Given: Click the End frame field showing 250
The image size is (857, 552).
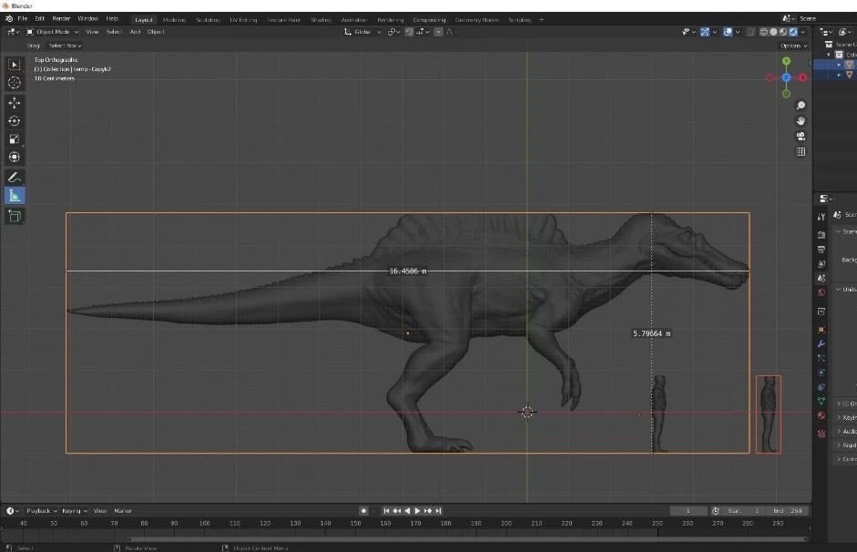Looking at the screenshot, I should tap(787, 511).
